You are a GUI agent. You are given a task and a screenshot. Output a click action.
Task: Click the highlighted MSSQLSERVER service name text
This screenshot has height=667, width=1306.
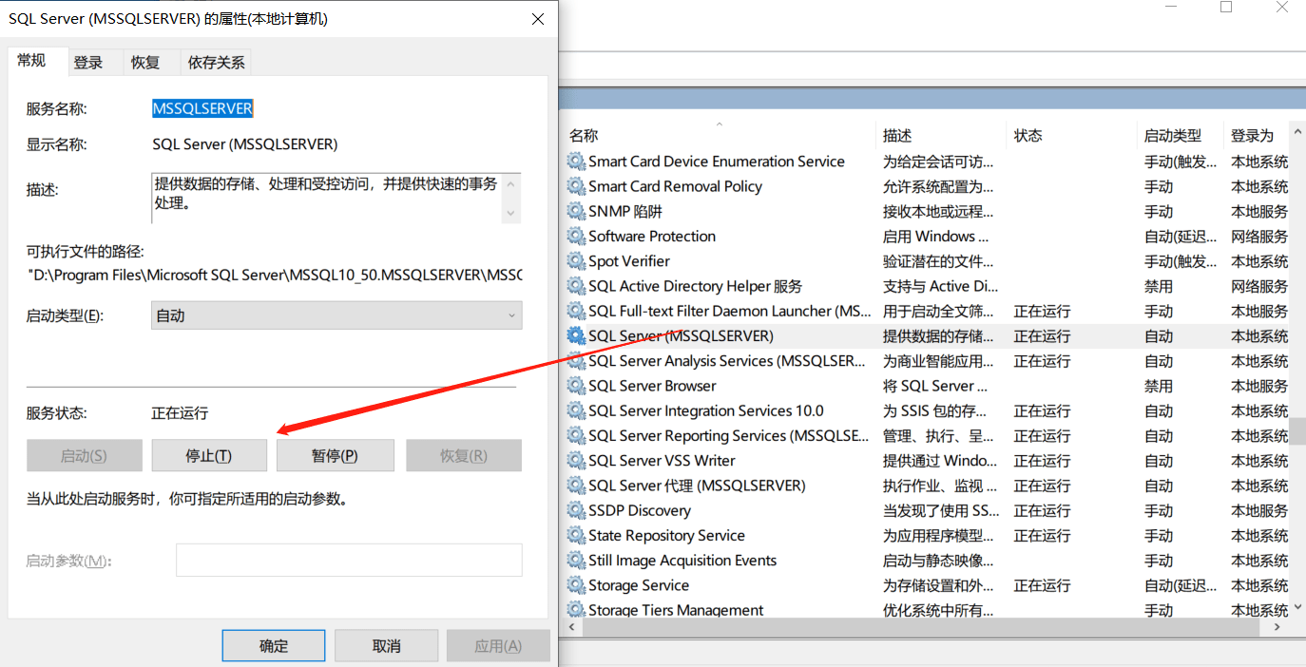point(202,108)
